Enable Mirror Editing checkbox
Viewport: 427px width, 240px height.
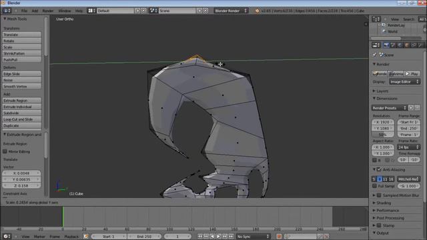pyautogui.click(x=5, y=151)
